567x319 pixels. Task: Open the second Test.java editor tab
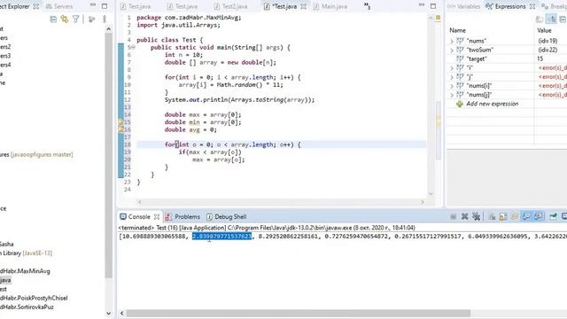tap(183, 6)
